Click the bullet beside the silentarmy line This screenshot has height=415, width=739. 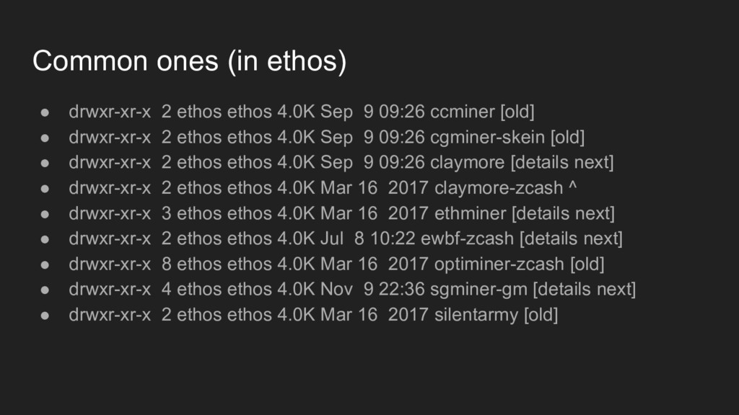click(45, 316)
